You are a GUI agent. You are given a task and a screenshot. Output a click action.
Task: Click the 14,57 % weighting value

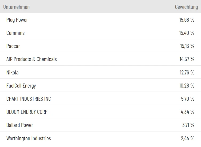(187, 59)
